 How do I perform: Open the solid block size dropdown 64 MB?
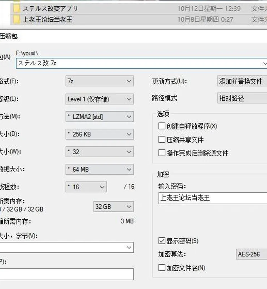pyautogui.click(x=100, y=169)
